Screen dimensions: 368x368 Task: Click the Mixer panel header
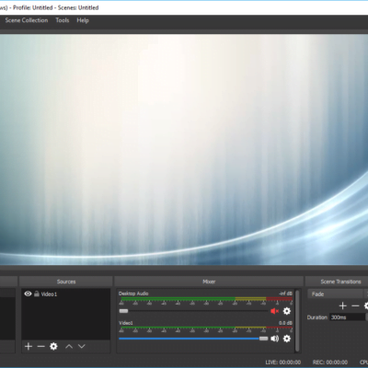coord(209,282)
